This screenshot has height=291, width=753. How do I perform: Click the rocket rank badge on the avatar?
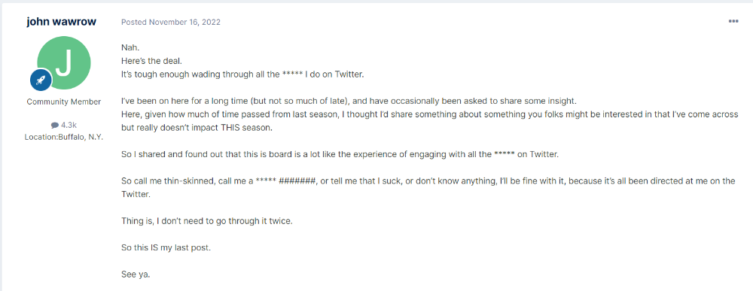(41, 80)
